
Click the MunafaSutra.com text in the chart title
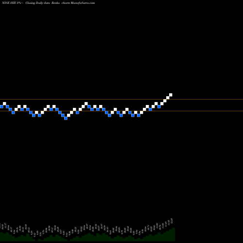tap(83, 3)
